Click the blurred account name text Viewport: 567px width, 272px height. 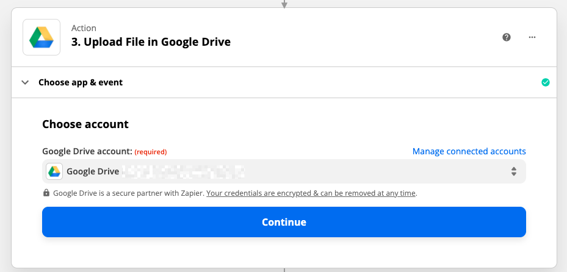182,171
